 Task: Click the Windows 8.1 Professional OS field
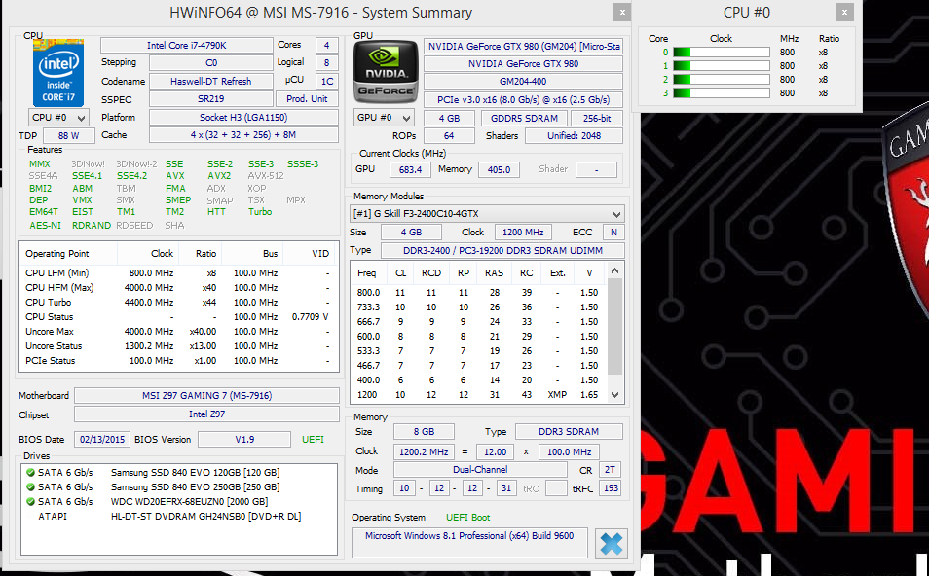(469, 543)
